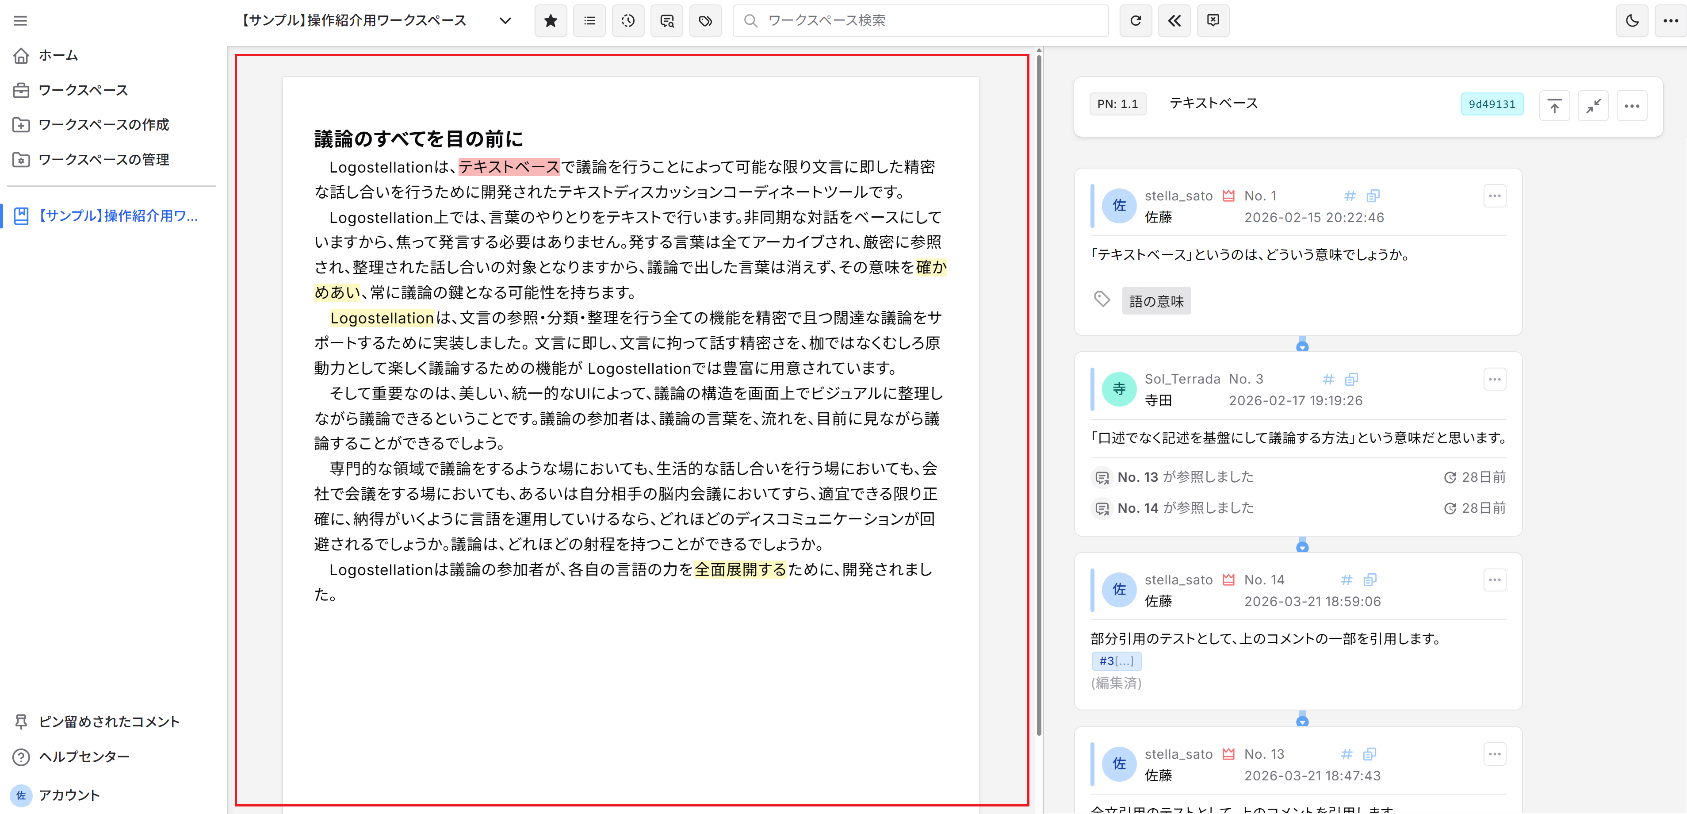
Task: Toggle dark mode with the moon icon
Action: click(1632, 21)
